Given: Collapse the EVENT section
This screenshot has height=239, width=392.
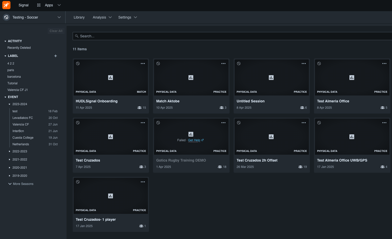Looking at the screenshot, I should click(5, 97).
